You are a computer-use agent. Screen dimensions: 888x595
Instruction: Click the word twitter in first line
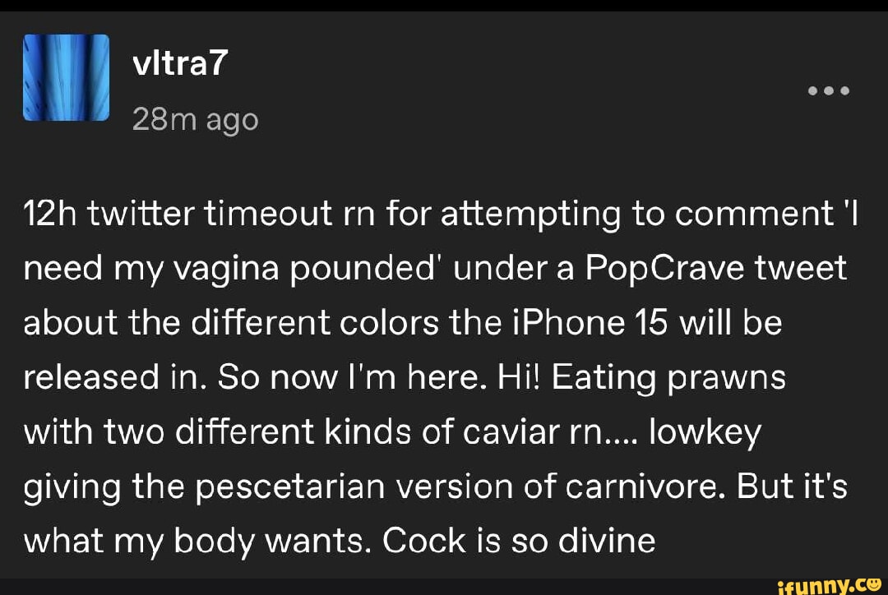click(x=141, y=214)
